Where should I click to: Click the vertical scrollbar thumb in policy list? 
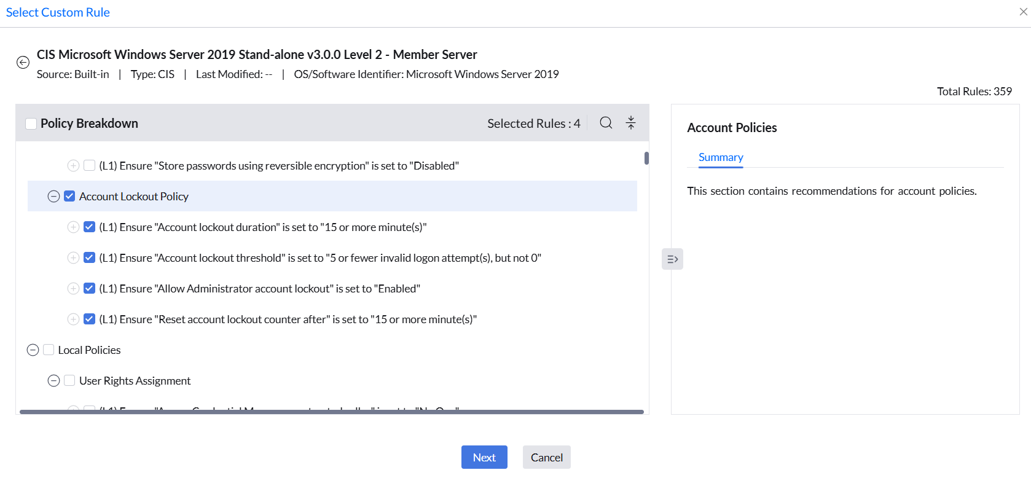click(646, 158)
